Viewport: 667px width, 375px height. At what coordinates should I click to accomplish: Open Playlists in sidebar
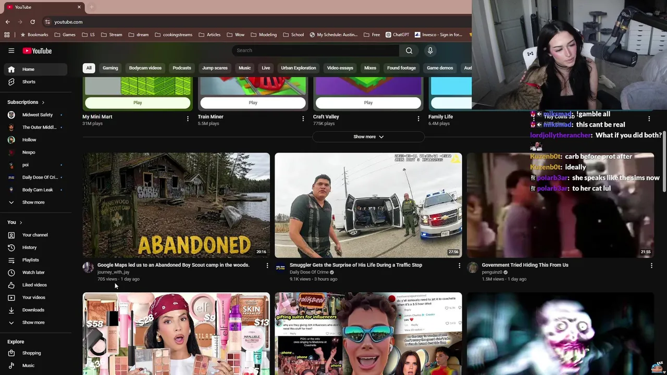35,260
